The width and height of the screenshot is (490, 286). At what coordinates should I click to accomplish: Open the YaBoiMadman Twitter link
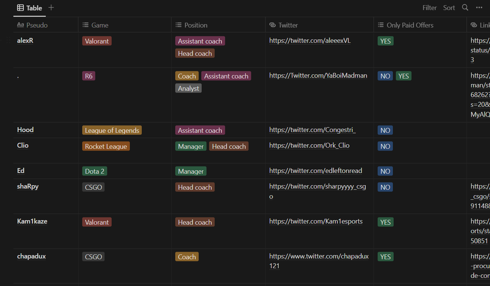[318, 75]
